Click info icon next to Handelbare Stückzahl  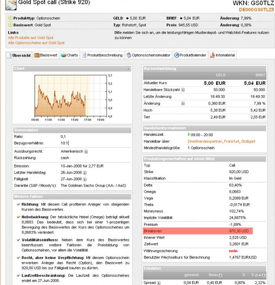pyautogui.click(x=183, y=90)
